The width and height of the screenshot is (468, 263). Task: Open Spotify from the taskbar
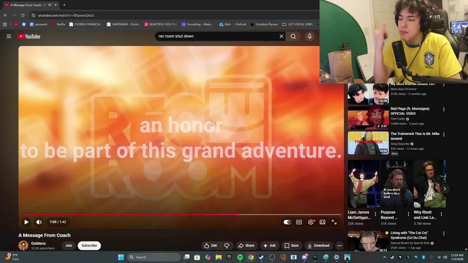(x=240, y=257)
